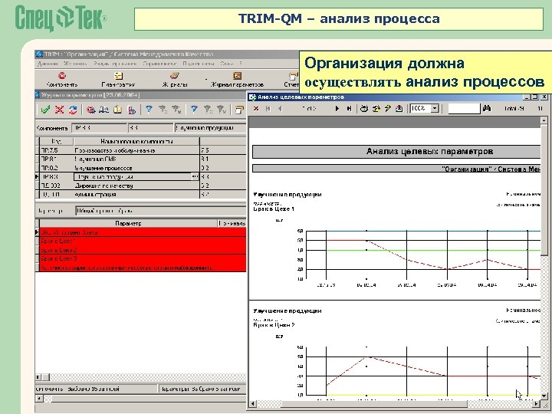Click the lightning refresh report icon
This screenshot has width=552, height=414.
point(388,108)
